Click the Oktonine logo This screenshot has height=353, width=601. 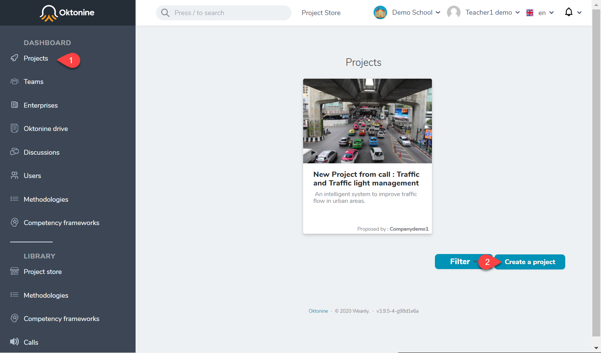tap(67, 13)
